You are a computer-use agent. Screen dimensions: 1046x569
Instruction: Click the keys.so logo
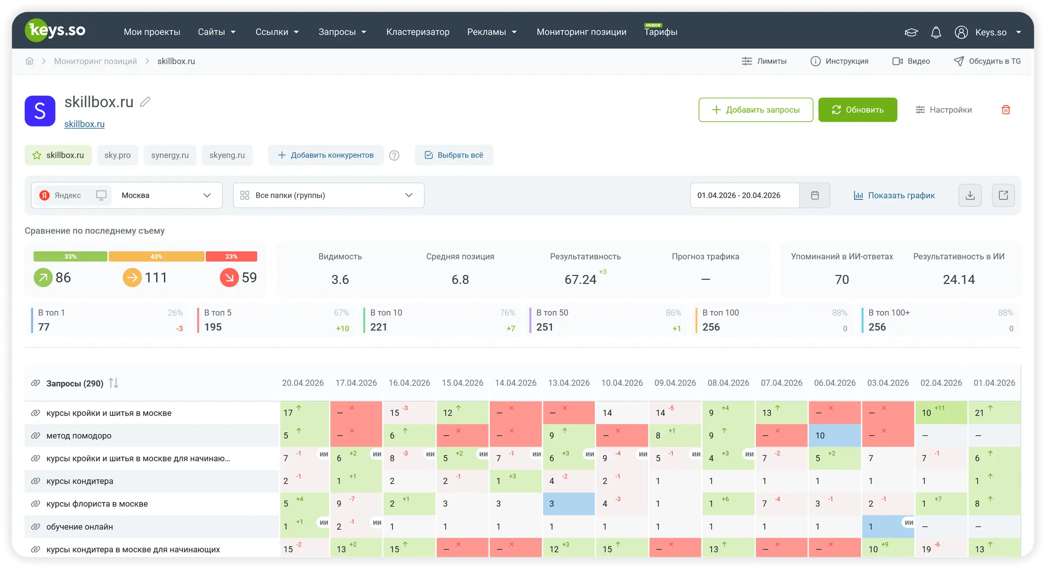[x=55, y=31]
